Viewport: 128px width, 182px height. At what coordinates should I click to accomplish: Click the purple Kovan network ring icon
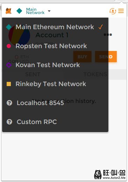pyautogui.click(x=9, y=65)
